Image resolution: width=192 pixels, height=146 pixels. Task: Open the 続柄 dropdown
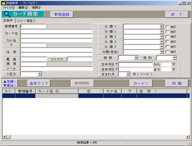(136, 58)
